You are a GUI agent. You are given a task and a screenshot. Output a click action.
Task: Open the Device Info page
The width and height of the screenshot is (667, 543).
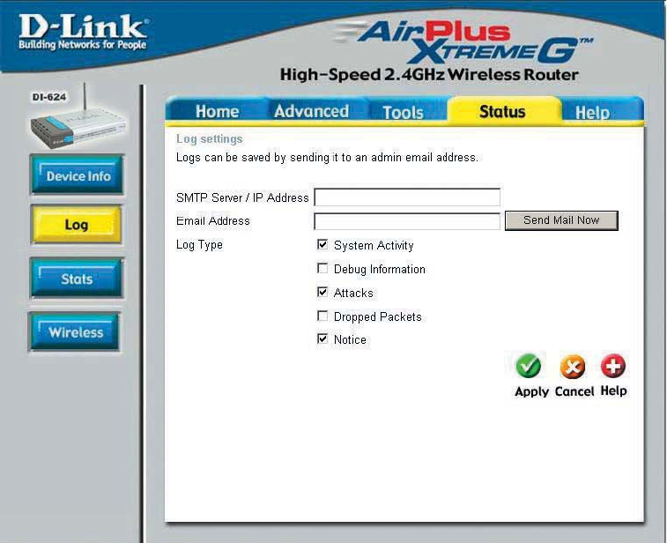pos(77,175)
